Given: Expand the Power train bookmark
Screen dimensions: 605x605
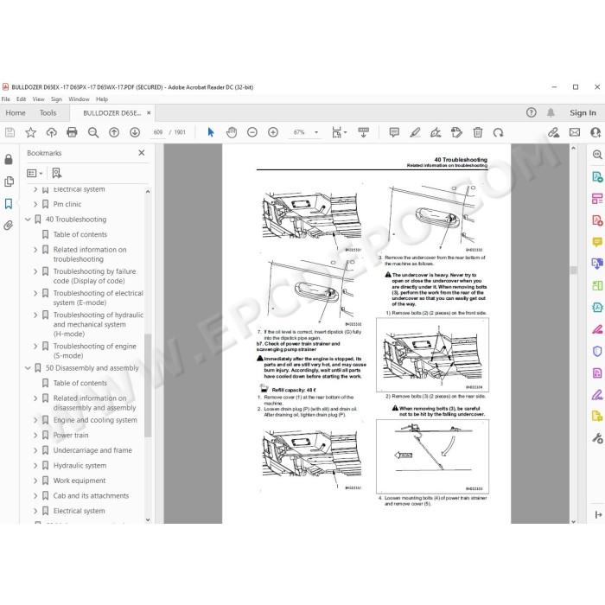Looking at the screenshot, I should pos(35,436).
